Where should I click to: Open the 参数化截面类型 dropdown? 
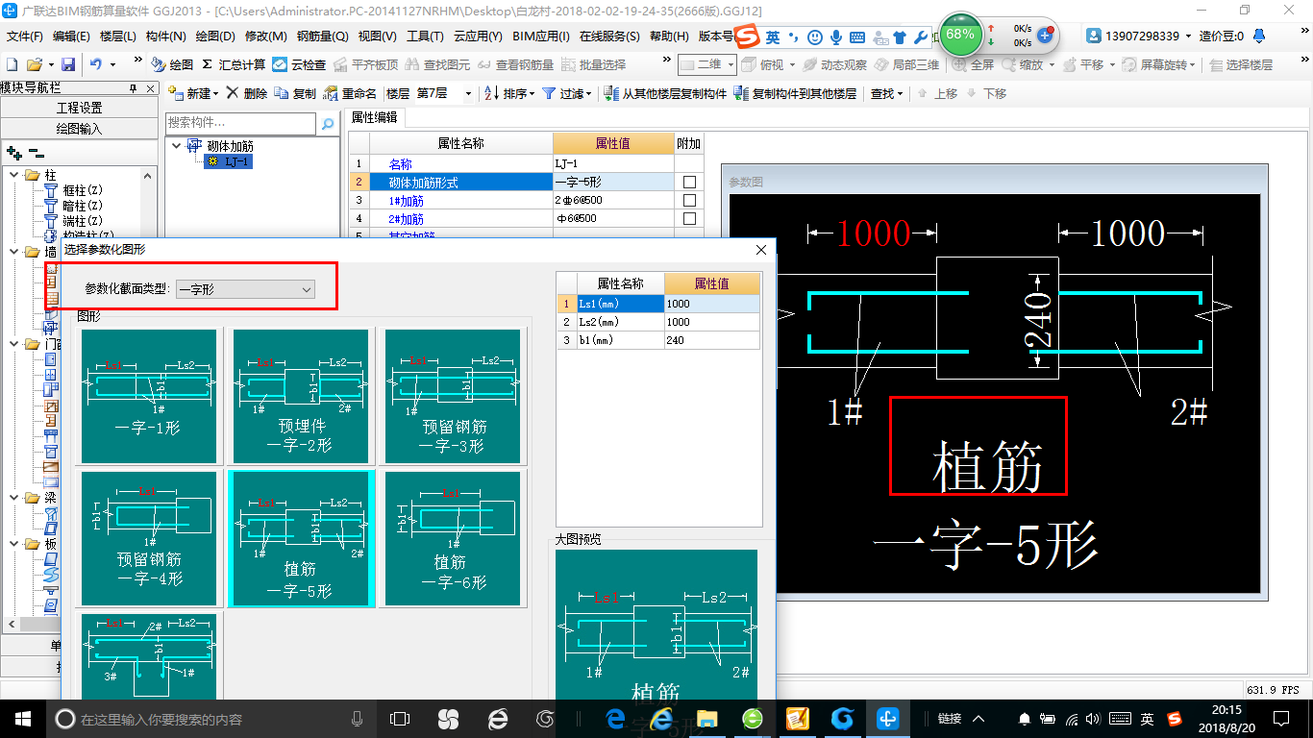tap(245, 288)
